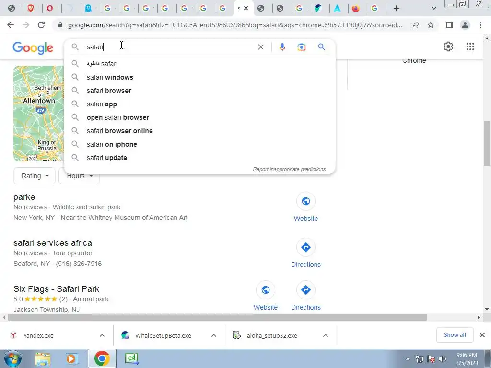The width and height of the screenshot is (491, 368).
Task: Click inside the safari search box
Action: click(x=169, y=47)
